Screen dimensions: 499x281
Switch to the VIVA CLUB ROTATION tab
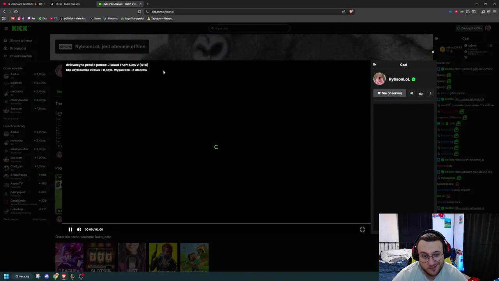(x=24, y=4)
